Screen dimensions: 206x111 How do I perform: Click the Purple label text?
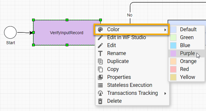(x=187, y=53)
